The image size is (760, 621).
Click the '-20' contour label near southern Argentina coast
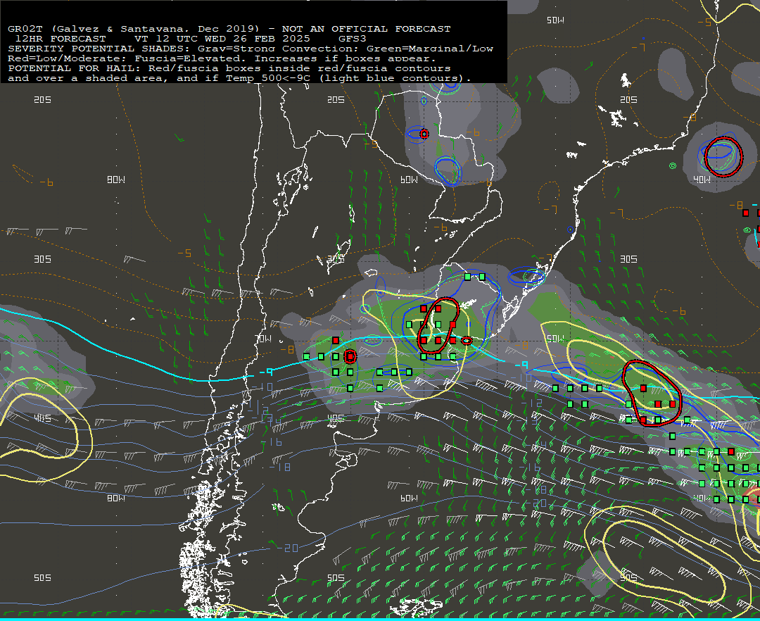click(288, 548)
